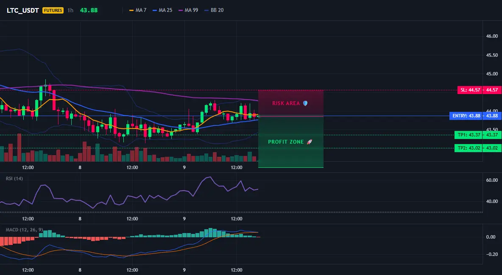Toggle the MA 25 indicator legend
This screenshot has height=275, width=502.
point(163,10)
